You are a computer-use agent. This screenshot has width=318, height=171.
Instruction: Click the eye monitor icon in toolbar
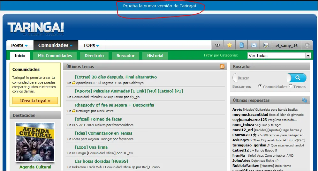[217, 45]
